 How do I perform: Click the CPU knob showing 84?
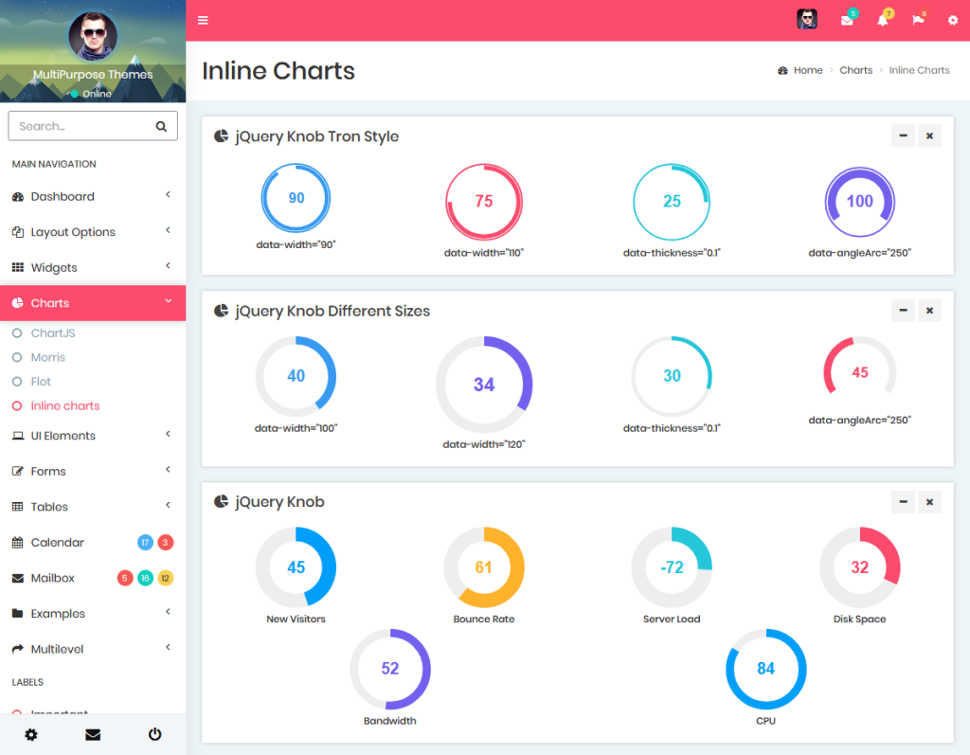[765, 669]
